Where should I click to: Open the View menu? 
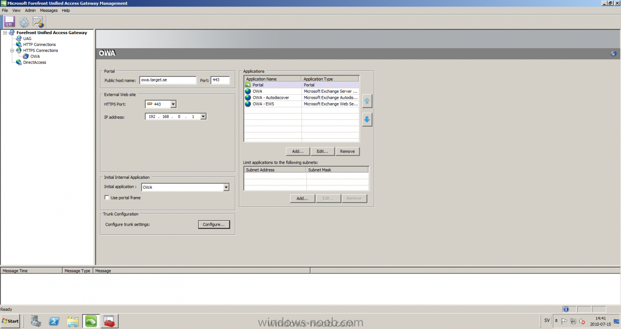[16, 10]
